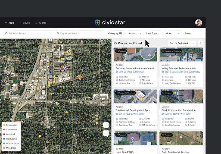Image resolution: width=221 pixels, height=154 pixels.
Task: Open the Valley Fair Mall Redevelopment title
Action: pyautogui.click(x=179, y=68)
